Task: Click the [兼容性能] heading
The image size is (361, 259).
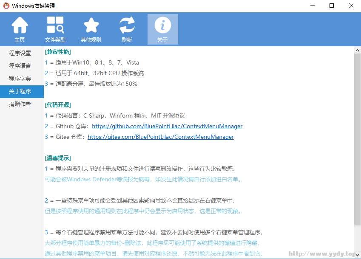Action: (x=58, y=52)
